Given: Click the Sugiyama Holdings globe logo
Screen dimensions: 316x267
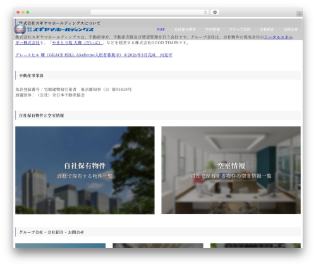Looking at the screenshot, I should tap(20, 29).
